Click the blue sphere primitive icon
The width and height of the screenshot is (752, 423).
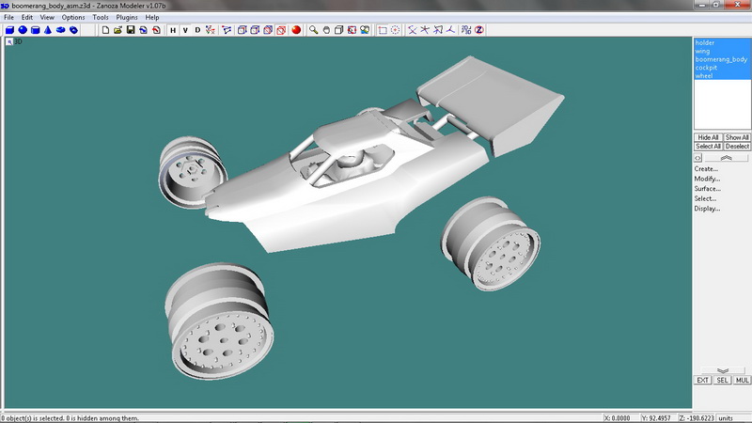(x=23, y=30)
